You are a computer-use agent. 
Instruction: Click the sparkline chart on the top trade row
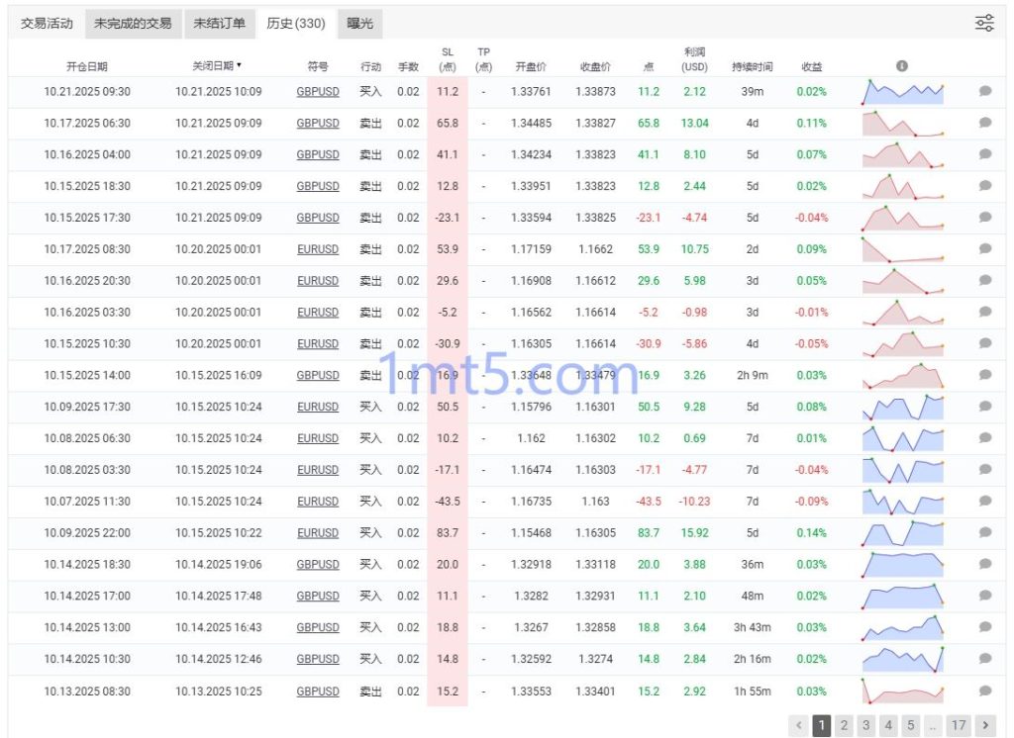tap(901, 91)
